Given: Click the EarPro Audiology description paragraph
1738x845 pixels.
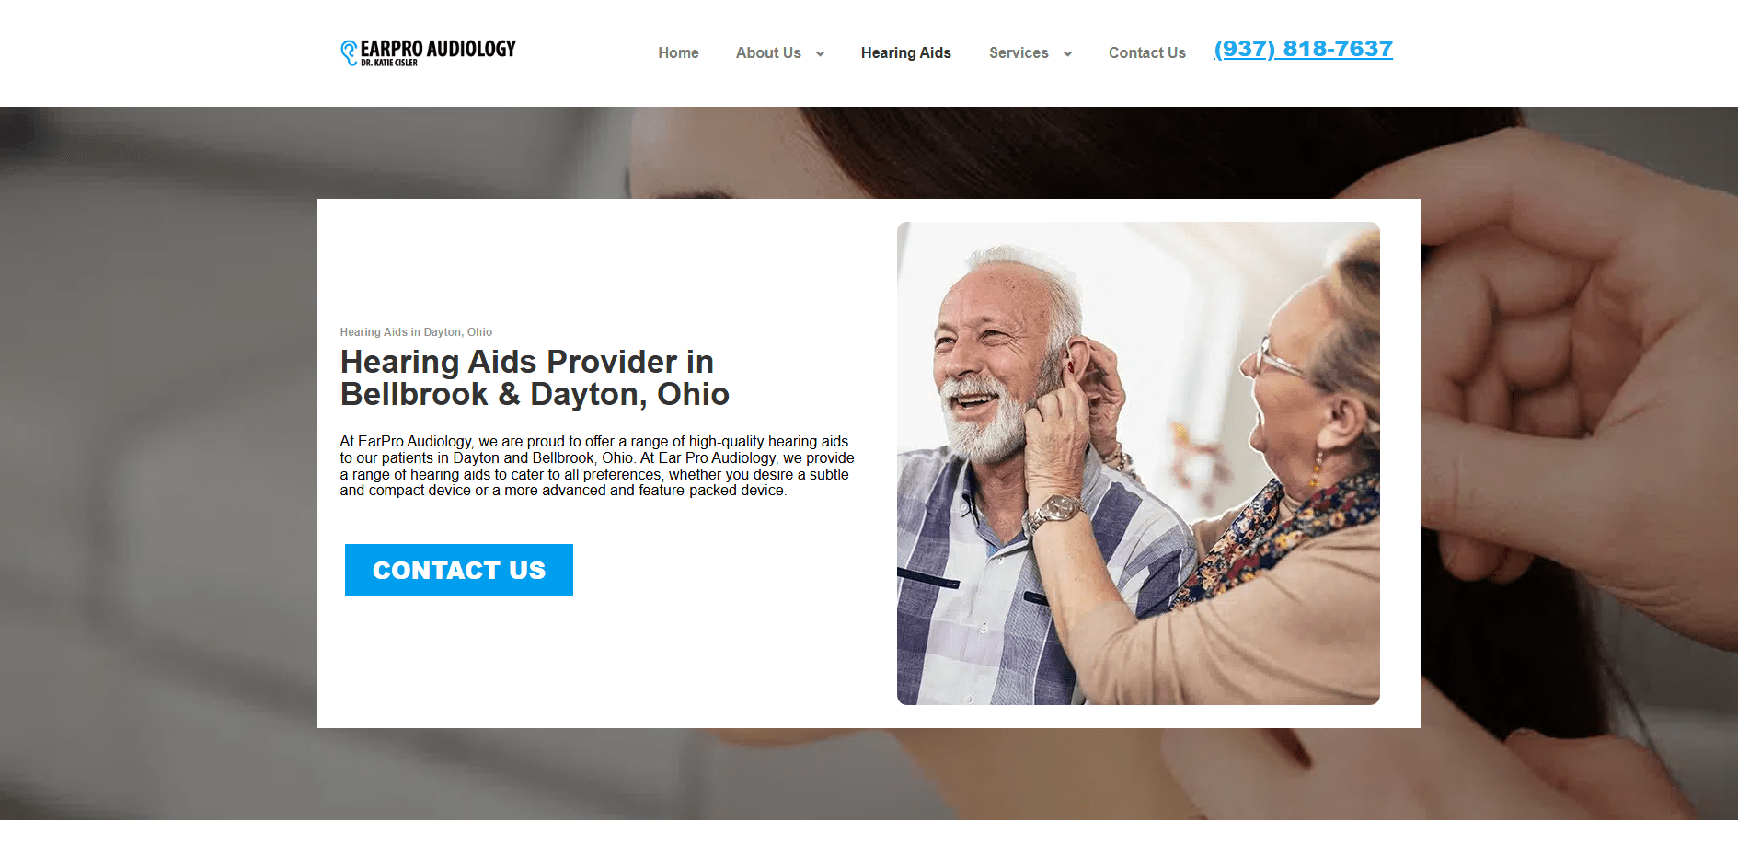Looking at the screenshot, I should [596, 466].
